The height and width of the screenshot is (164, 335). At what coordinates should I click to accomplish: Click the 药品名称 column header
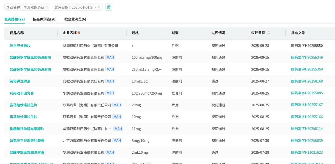pyautogui.click(x=17, y=33)
